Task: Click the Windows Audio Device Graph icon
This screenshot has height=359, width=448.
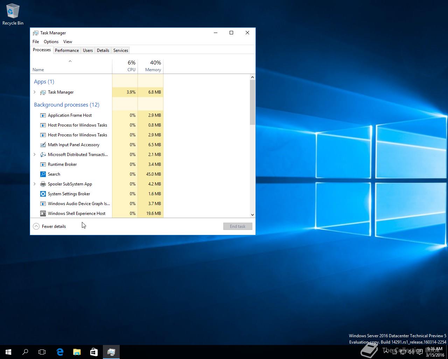Action: (43, 204)
